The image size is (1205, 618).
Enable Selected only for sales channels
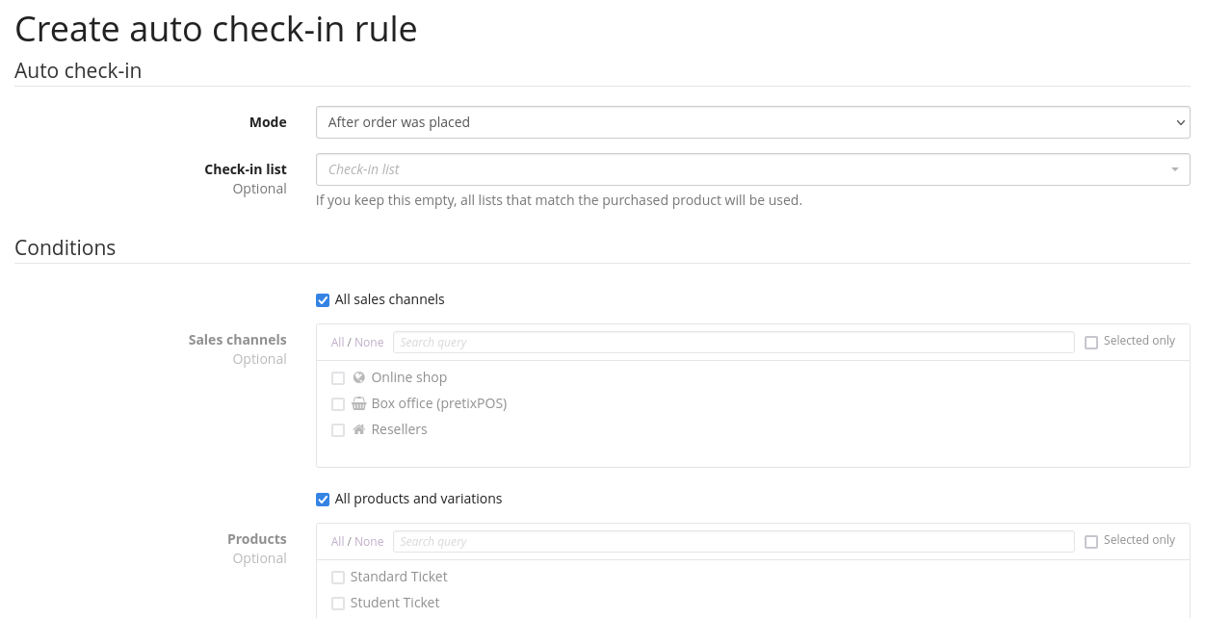[1091, 342]
